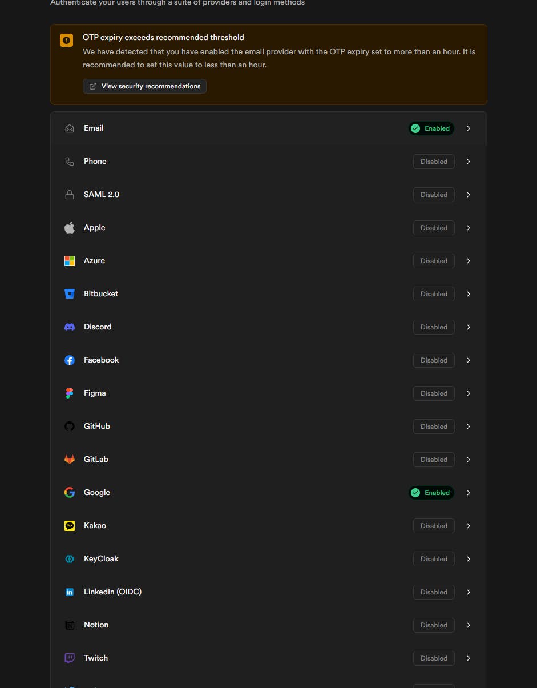Click the KeyCloak provider label
This screenshot has height=688, width=537.
point(101,559)
